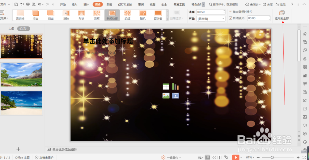The image size is (309, 160).
Task: Open undo history dropdown arrow
Action: [x=43, y=4]
